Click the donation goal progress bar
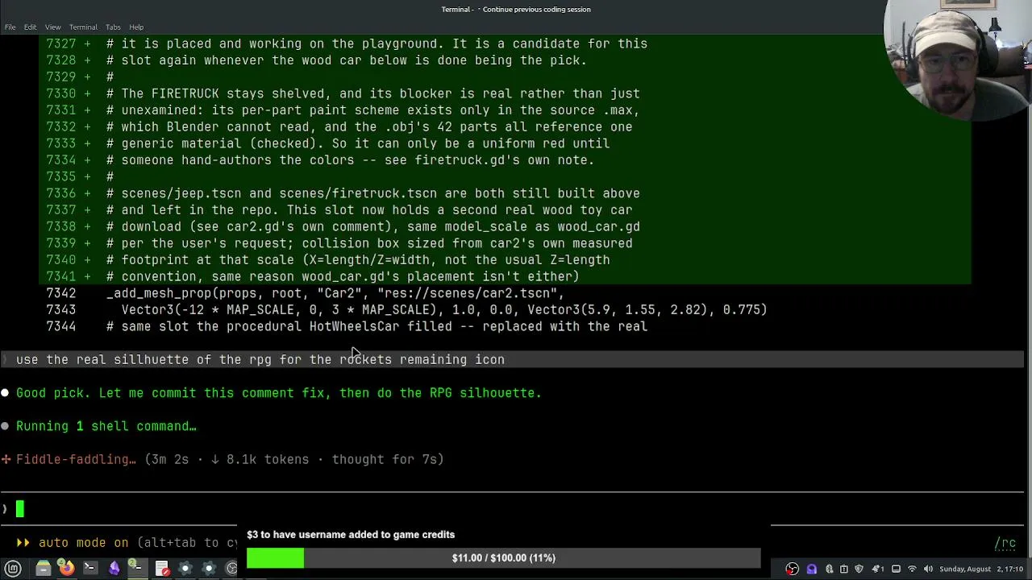The image size is (1032, 580). click(x=503, y=557)
